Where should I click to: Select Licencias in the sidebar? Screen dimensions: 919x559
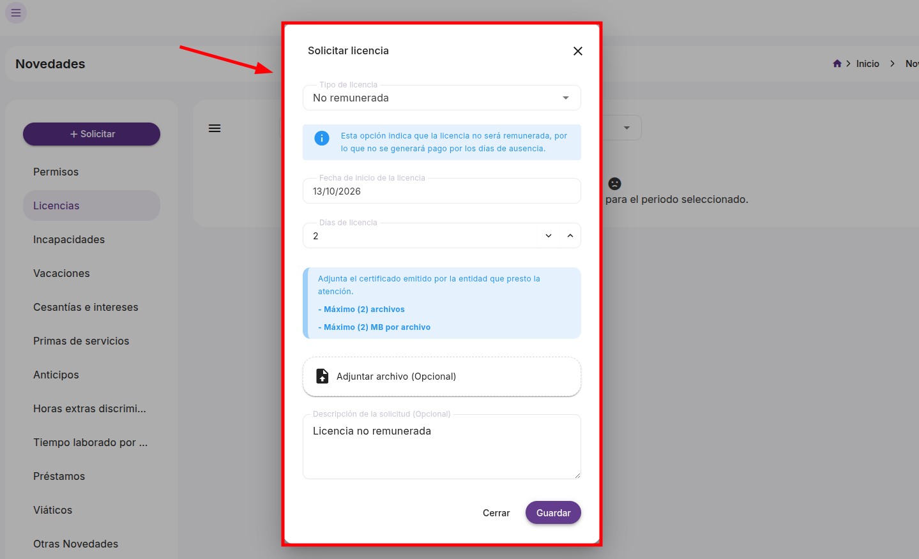pos(91,205)
